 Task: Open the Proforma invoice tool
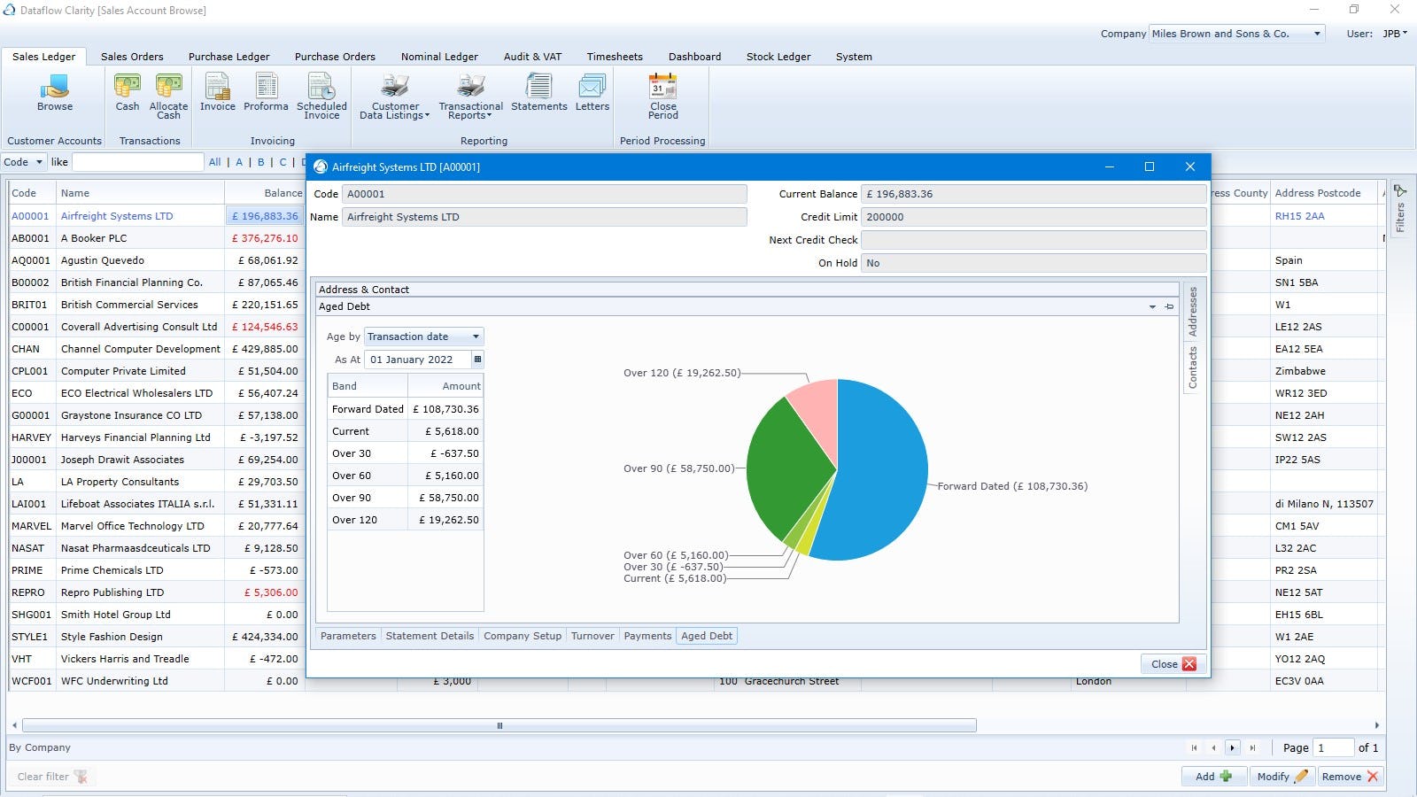click(x=266, y=92)
